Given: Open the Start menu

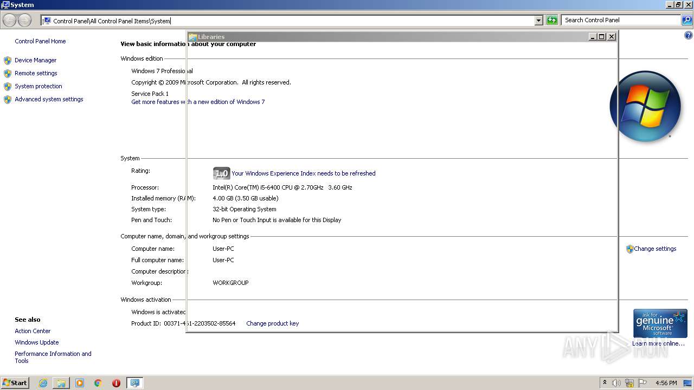Looking at the screenshot, I should pyautogui.click(x=15, y=382).
